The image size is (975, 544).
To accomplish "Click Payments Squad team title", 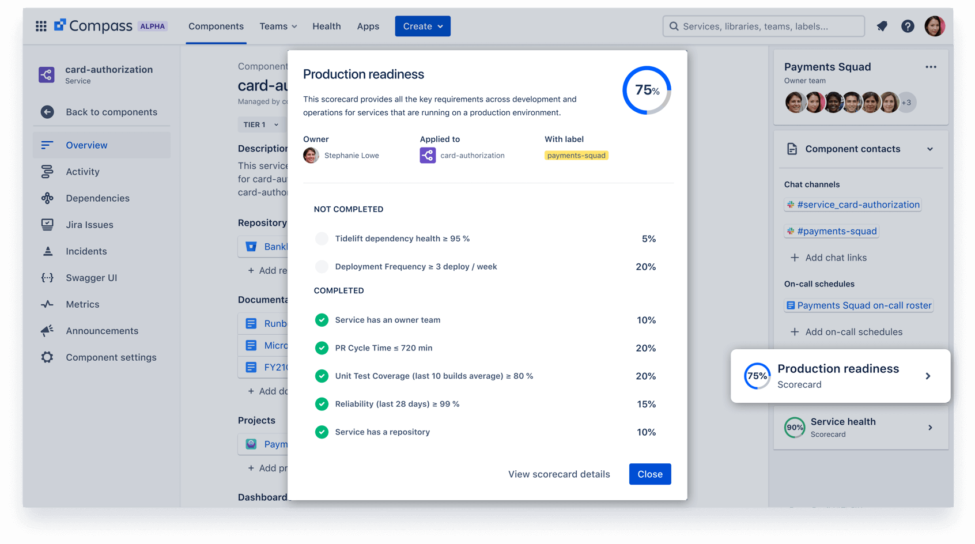I will (827, 67).
